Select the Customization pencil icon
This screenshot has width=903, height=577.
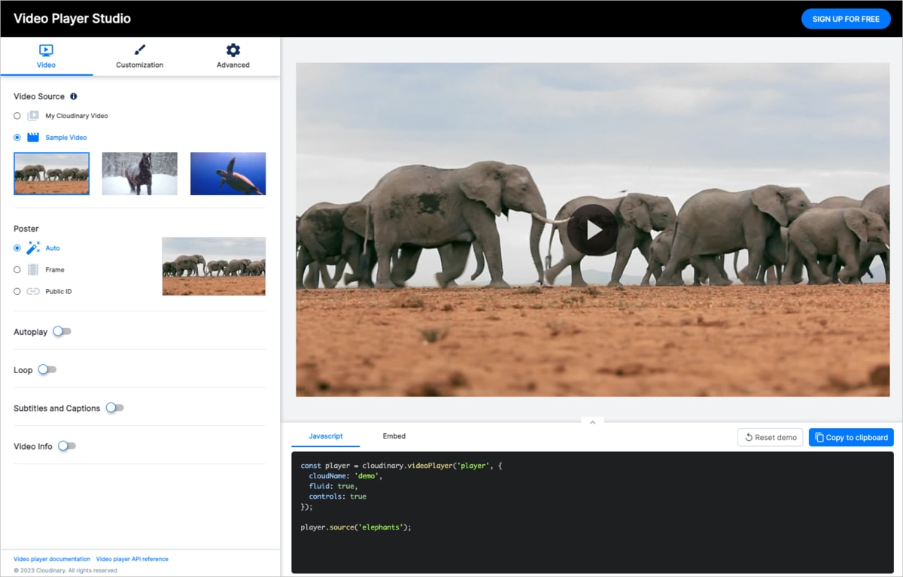[x=138, y=48]
